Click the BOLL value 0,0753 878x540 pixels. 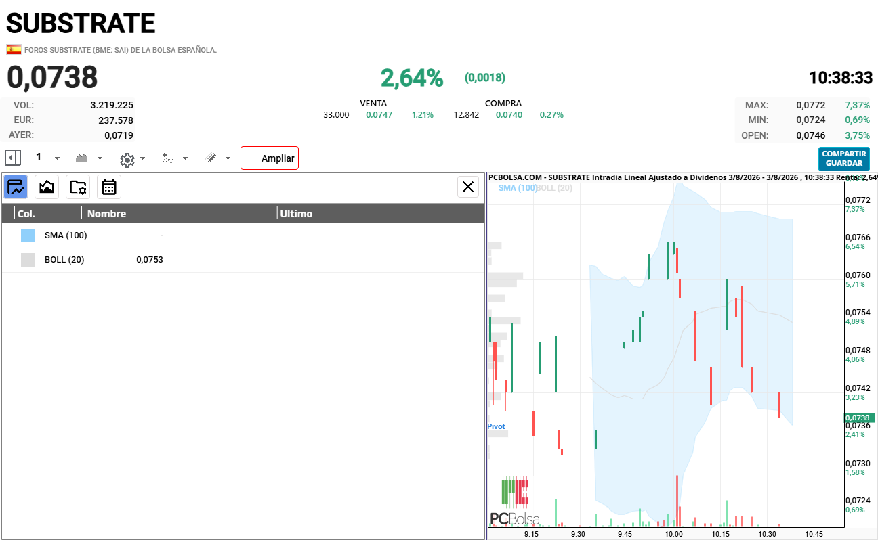pyautogui.click(x=150, y=260)
